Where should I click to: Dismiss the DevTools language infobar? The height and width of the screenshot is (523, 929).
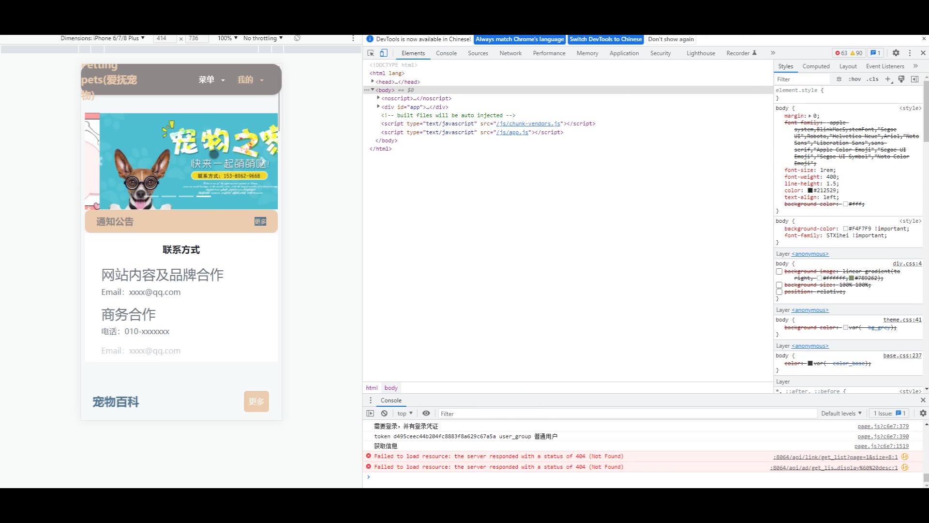coord(924,39)
